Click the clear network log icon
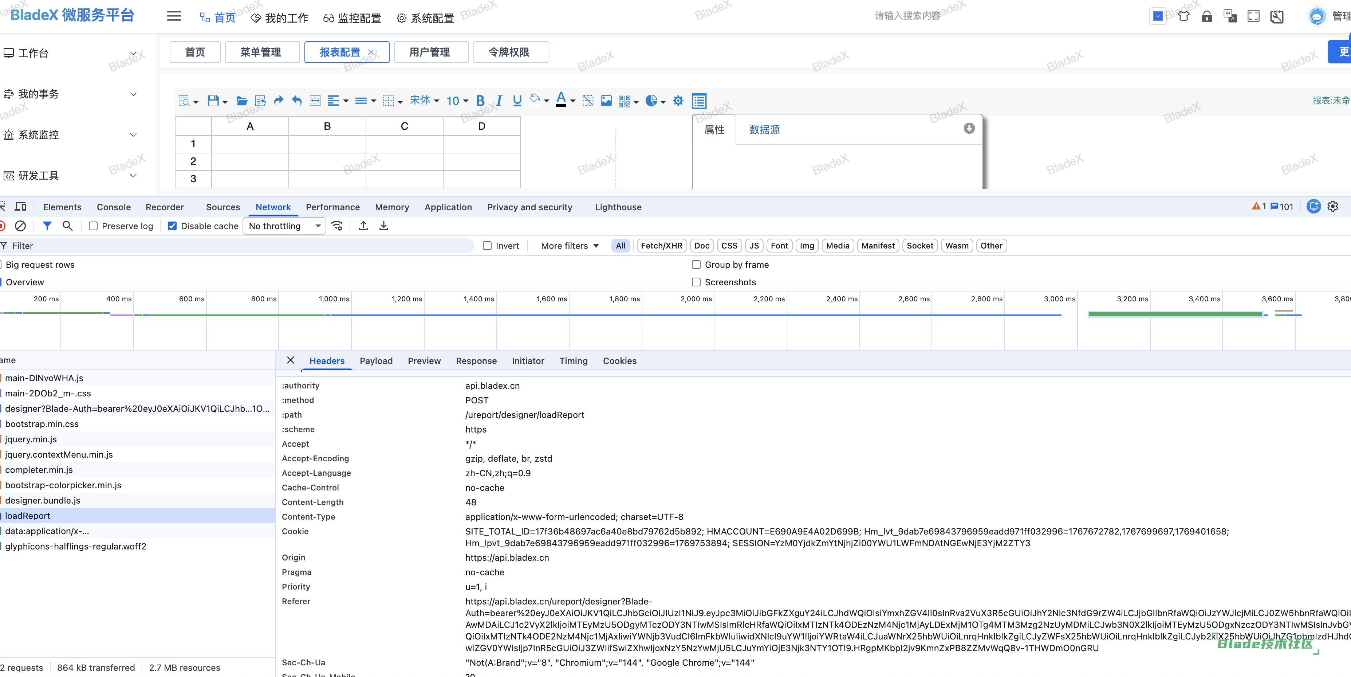This screenshot has width=1351, height=677. pos(20,226)
